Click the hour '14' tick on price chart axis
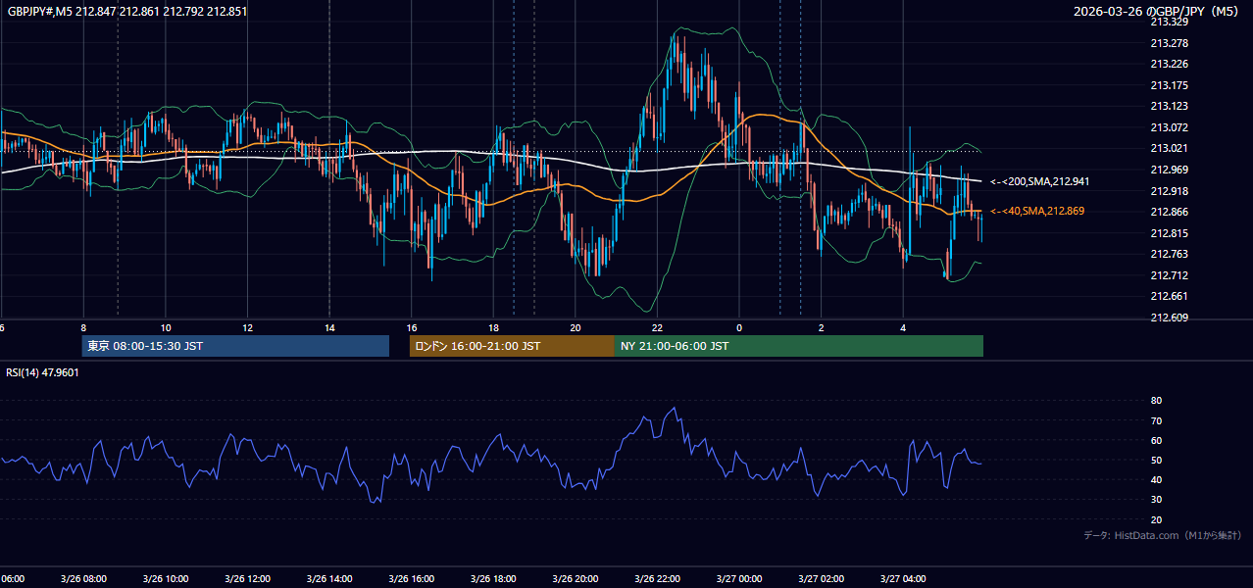 pyautogui.click(x=329, y=327)
